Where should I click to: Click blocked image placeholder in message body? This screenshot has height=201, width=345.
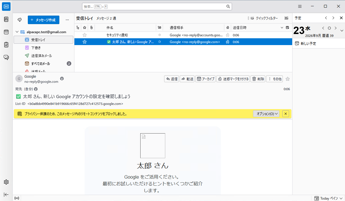click(x=153, y=146)
